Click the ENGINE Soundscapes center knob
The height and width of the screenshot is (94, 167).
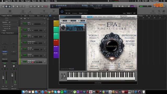112,46
